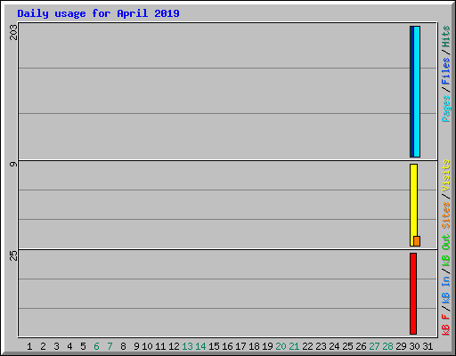Click day 5 on the x-axis
The height and width of the screenshot is (356, 456).
83,346
